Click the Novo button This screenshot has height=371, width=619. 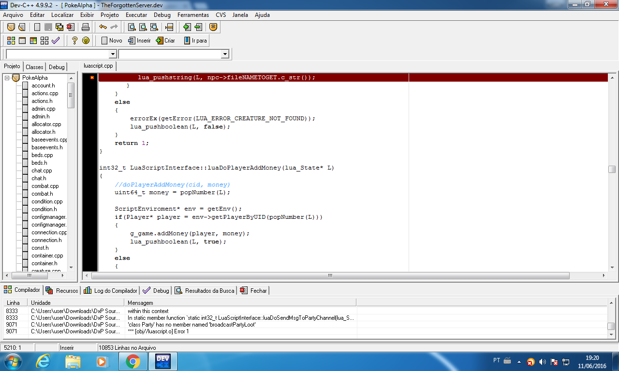111,41
